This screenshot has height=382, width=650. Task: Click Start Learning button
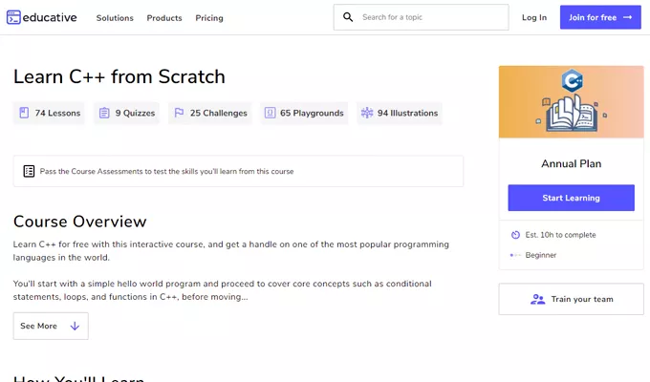point(572,198)
